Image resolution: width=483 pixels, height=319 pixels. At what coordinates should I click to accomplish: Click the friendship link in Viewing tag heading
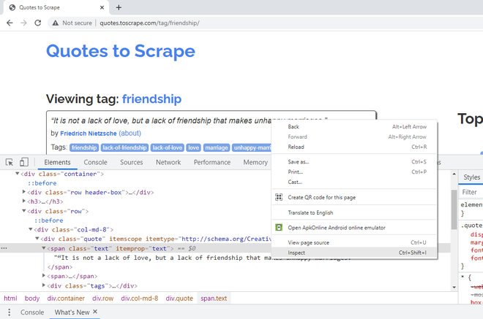click(152, 99)
